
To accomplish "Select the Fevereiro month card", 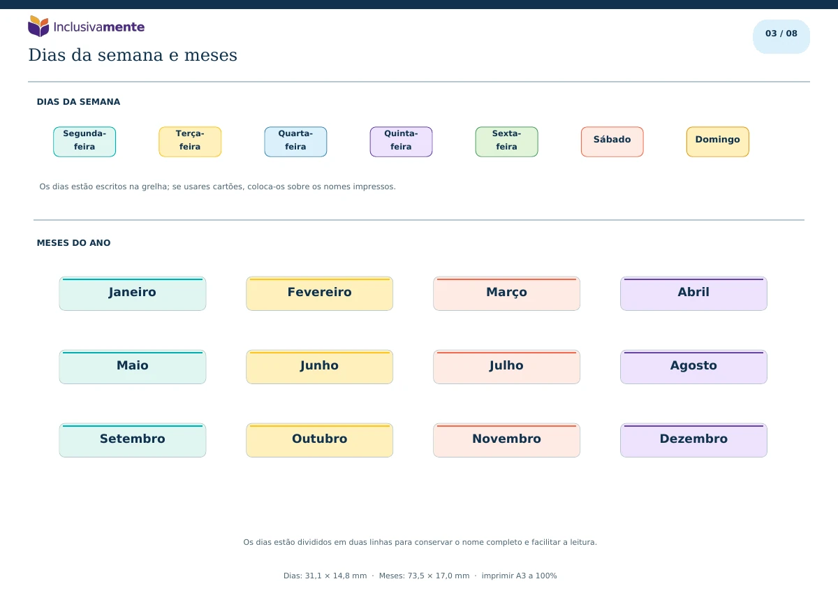I will pos(320,293).
